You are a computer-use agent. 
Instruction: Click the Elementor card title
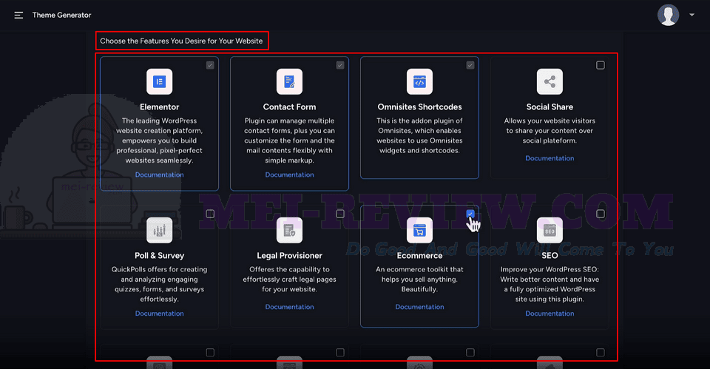pos(160,106)
